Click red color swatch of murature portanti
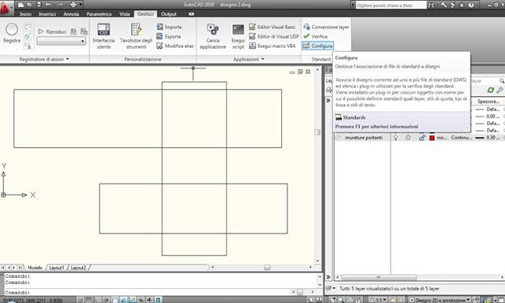505x303 pixels. click(x=432, y=138)
